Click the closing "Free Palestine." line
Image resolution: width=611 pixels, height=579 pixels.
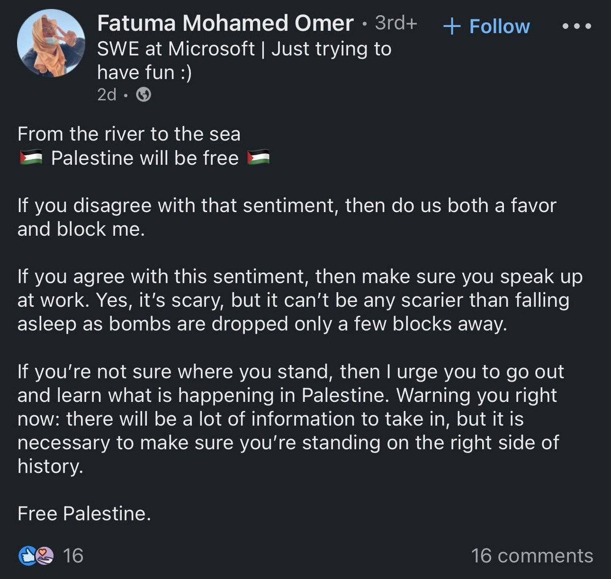point(85,513)
